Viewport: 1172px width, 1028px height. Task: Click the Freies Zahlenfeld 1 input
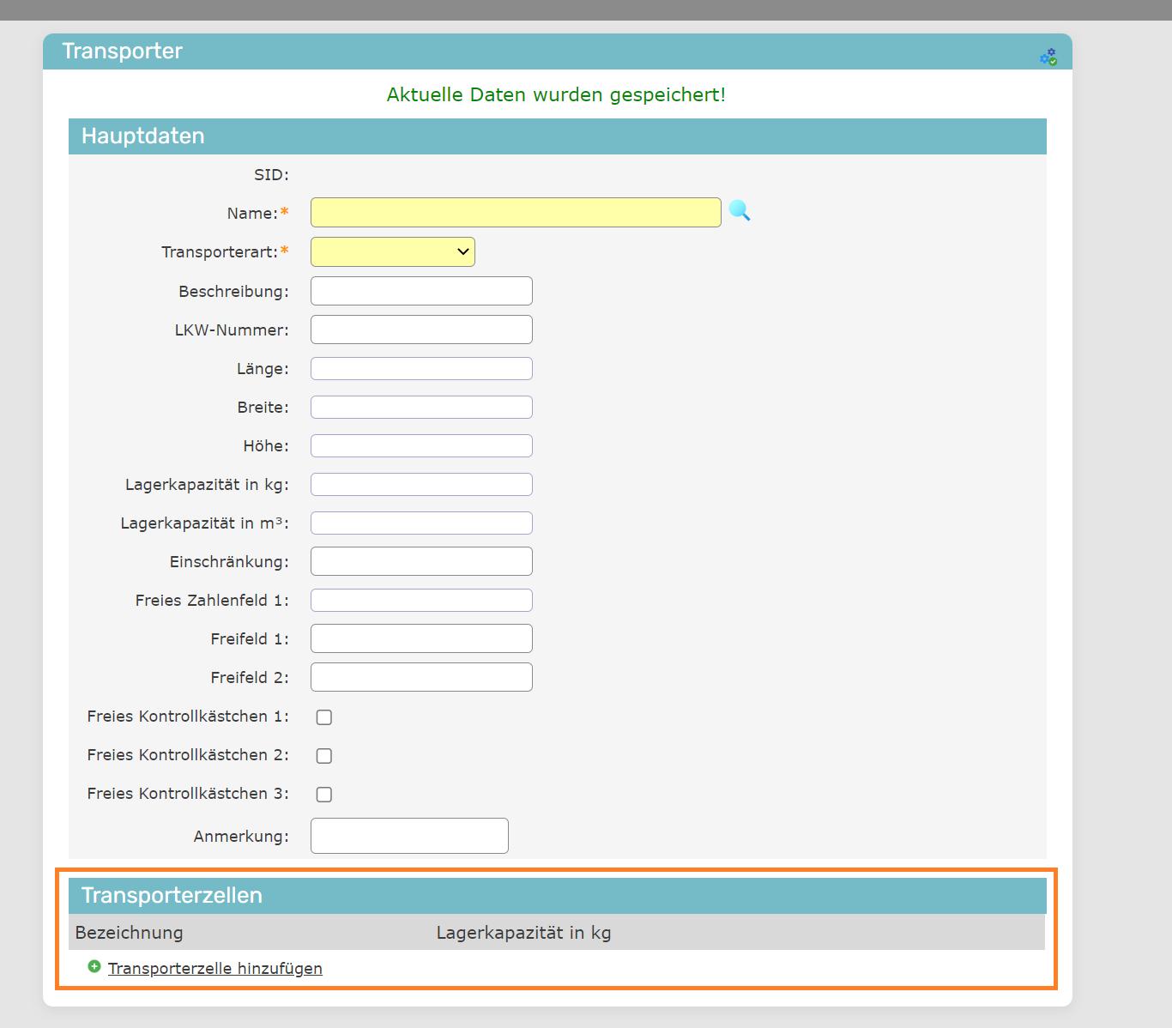[x=421, y=601]
